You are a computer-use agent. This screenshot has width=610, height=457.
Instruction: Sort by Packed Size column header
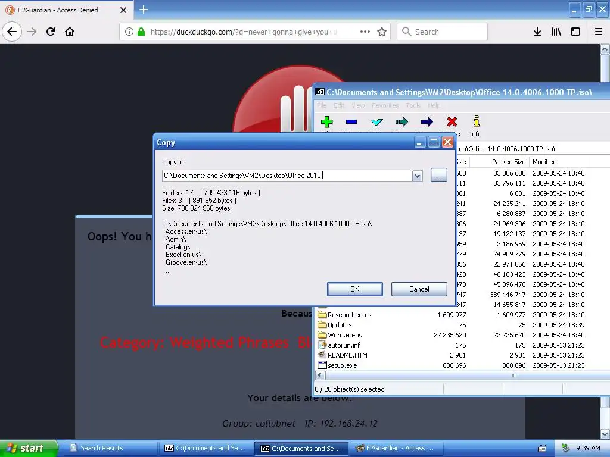[499, 162]
